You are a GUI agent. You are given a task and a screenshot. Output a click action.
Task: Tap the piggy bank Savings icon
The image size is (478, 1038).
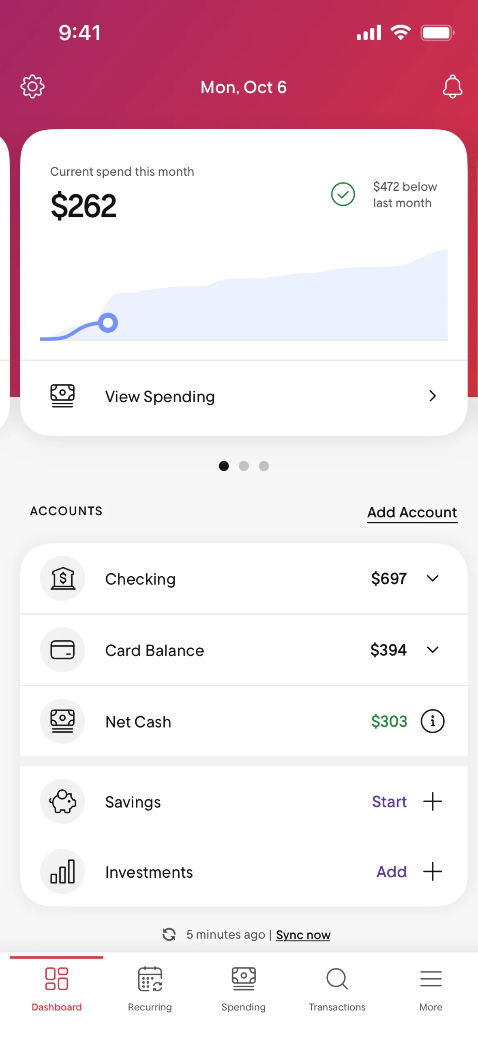(x=62, y=801)
